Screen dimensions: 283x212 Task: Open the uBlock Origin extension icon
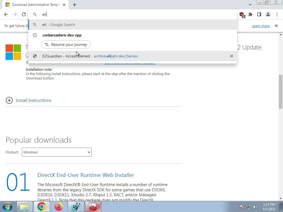242,14
